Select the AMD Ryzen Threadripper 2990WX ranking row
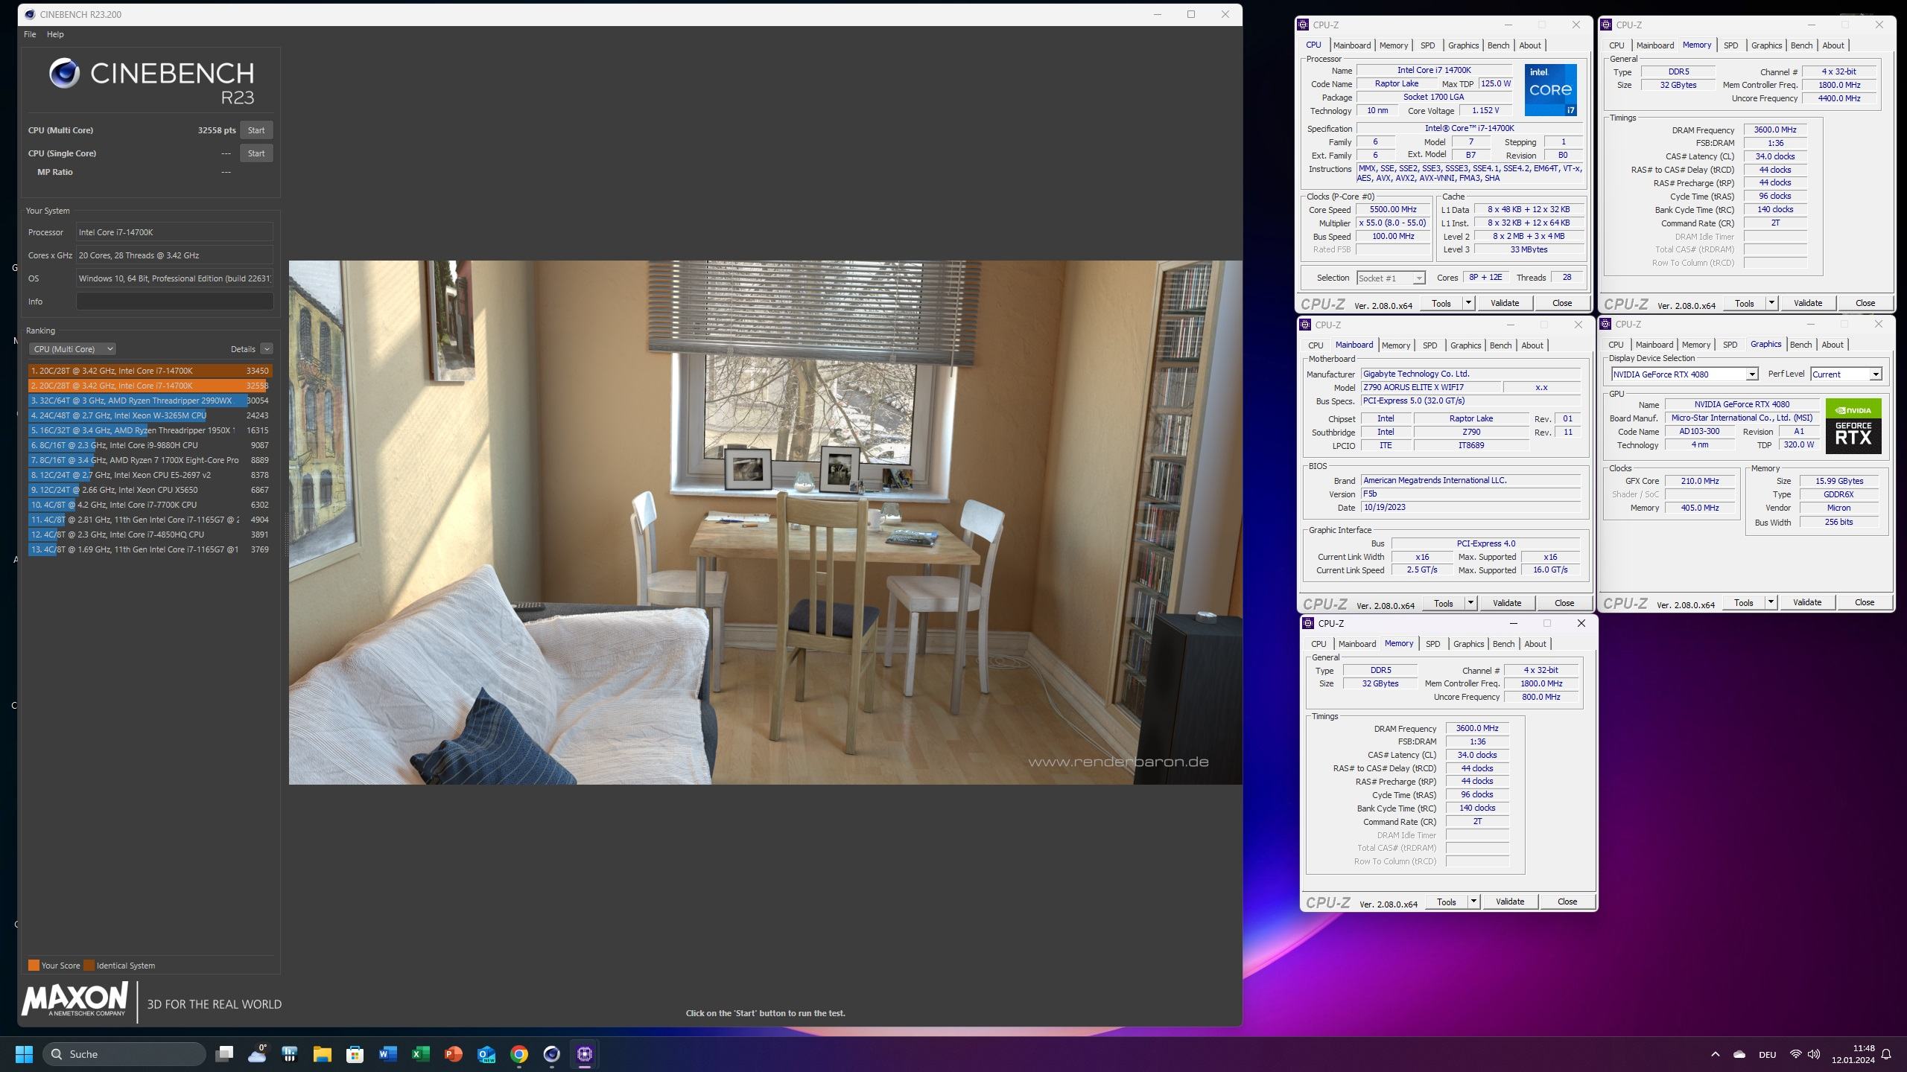The width and height of the screenshot is (1907, 1072). [150, 401]
